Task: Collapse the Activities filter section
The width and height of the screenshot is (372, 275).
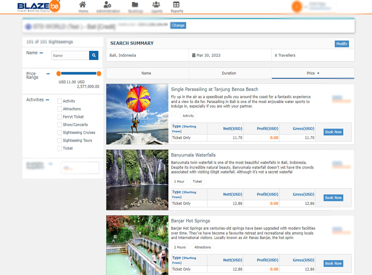Action: tap(47, 100)
